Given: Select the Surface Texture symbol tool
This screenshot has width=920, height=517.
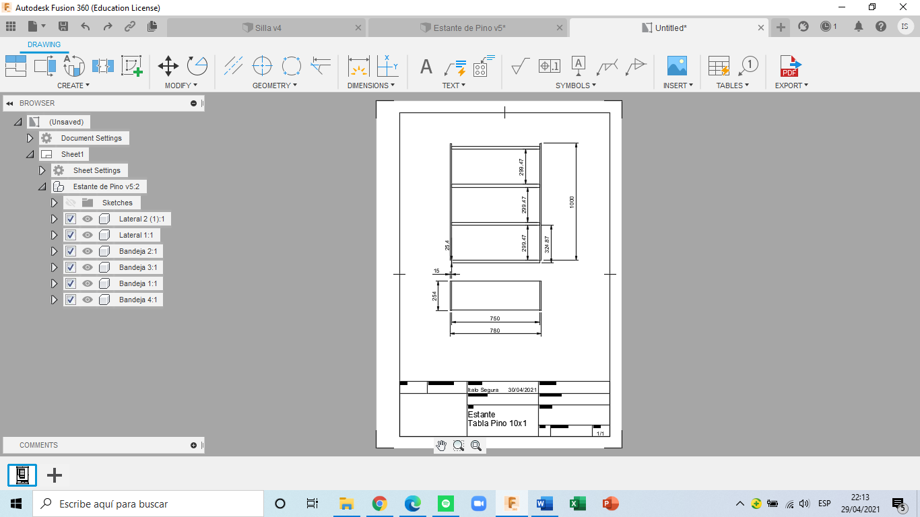Looking at the screenshot, I should pos(520,66).
